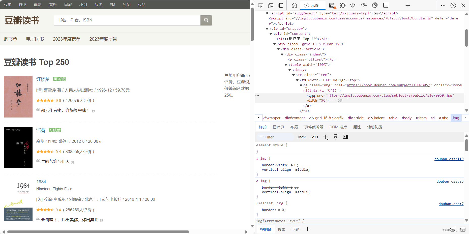
Task: Open the DOM 断点 breakpoints tab
Action: pos(338,127)
